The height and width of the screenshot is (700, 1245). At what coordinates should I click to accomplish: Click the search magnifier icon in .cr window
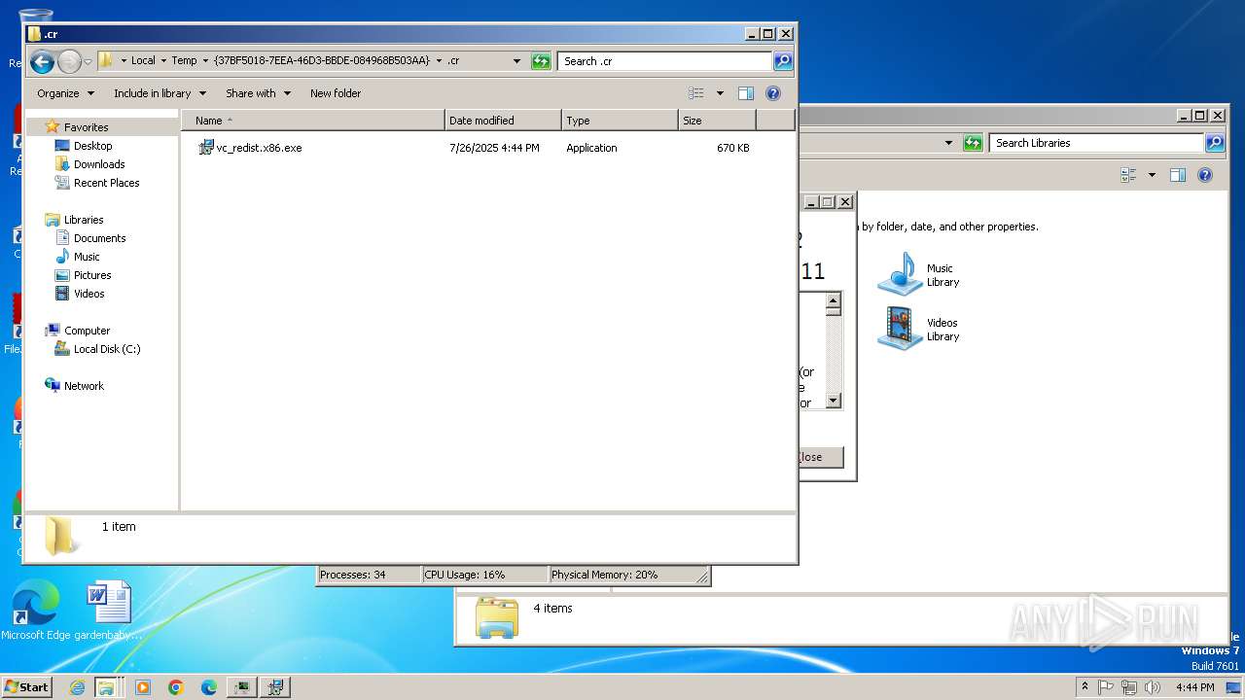tap(783, 61)
